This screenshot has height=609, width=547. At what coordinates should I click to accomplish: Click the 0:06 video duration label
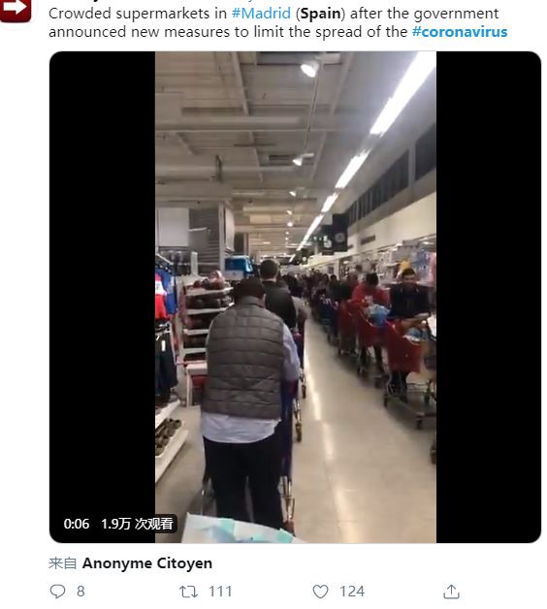pyautogui.click(x=77, y=524)
